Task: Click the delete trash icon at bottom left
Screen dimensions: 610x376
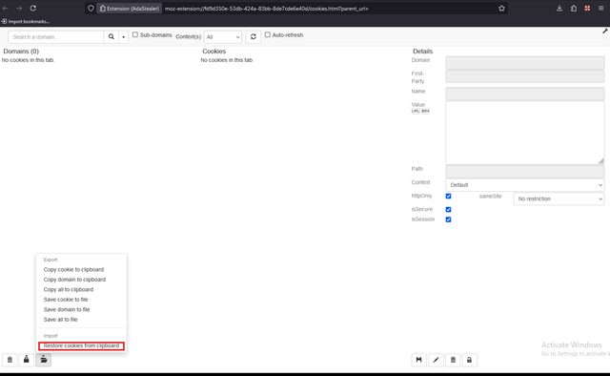Action: pos(10,360)
